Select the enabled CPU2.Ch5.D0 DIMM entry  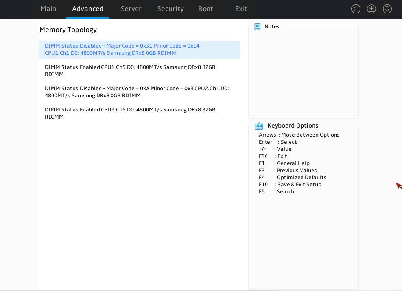click(140, 113)
